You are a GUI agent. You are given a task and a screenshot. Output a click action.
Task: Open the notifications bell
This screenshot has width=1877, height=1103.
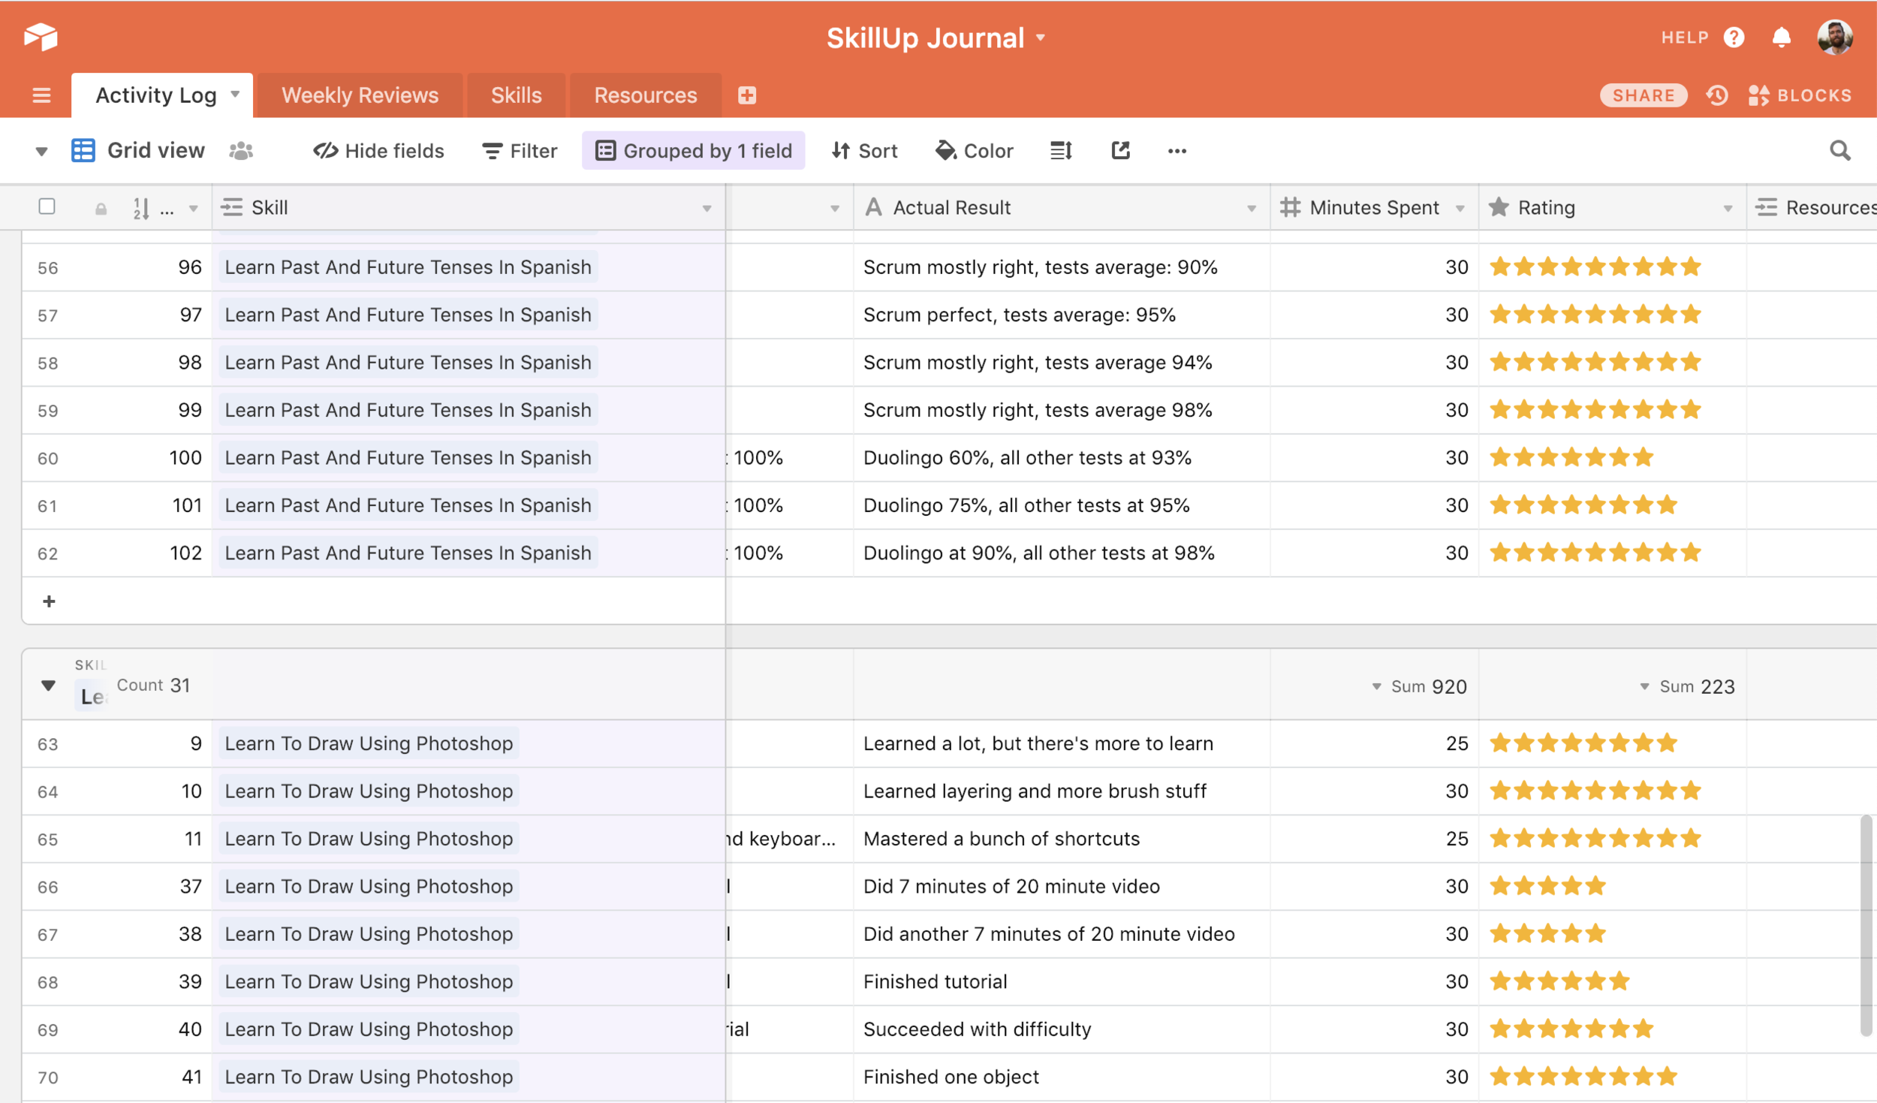(x=1781, y=37)
